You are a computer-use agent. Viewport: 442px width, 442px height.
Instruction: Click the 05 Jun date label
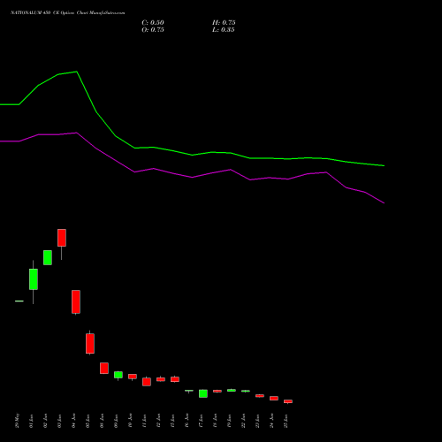click(88, 421)
